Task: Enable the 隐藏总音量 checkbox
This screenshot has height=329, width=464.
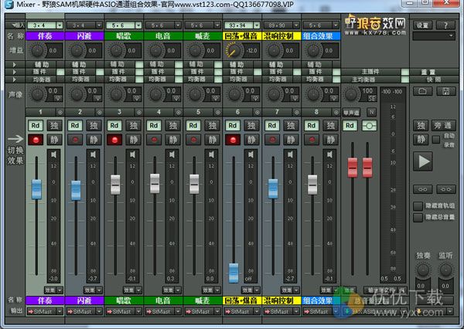Action: click(418, 218)
